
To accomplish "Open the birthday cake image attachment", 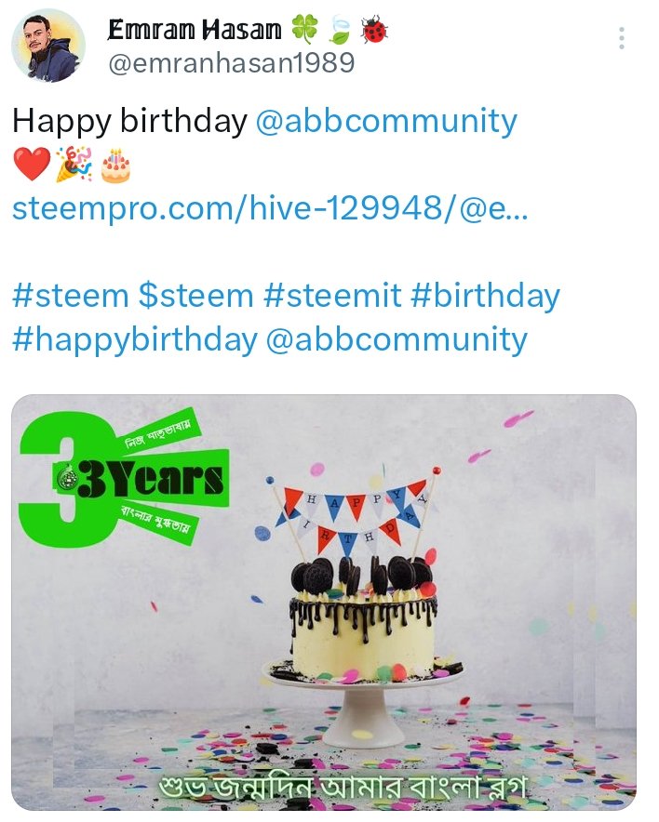I will 324,603.
